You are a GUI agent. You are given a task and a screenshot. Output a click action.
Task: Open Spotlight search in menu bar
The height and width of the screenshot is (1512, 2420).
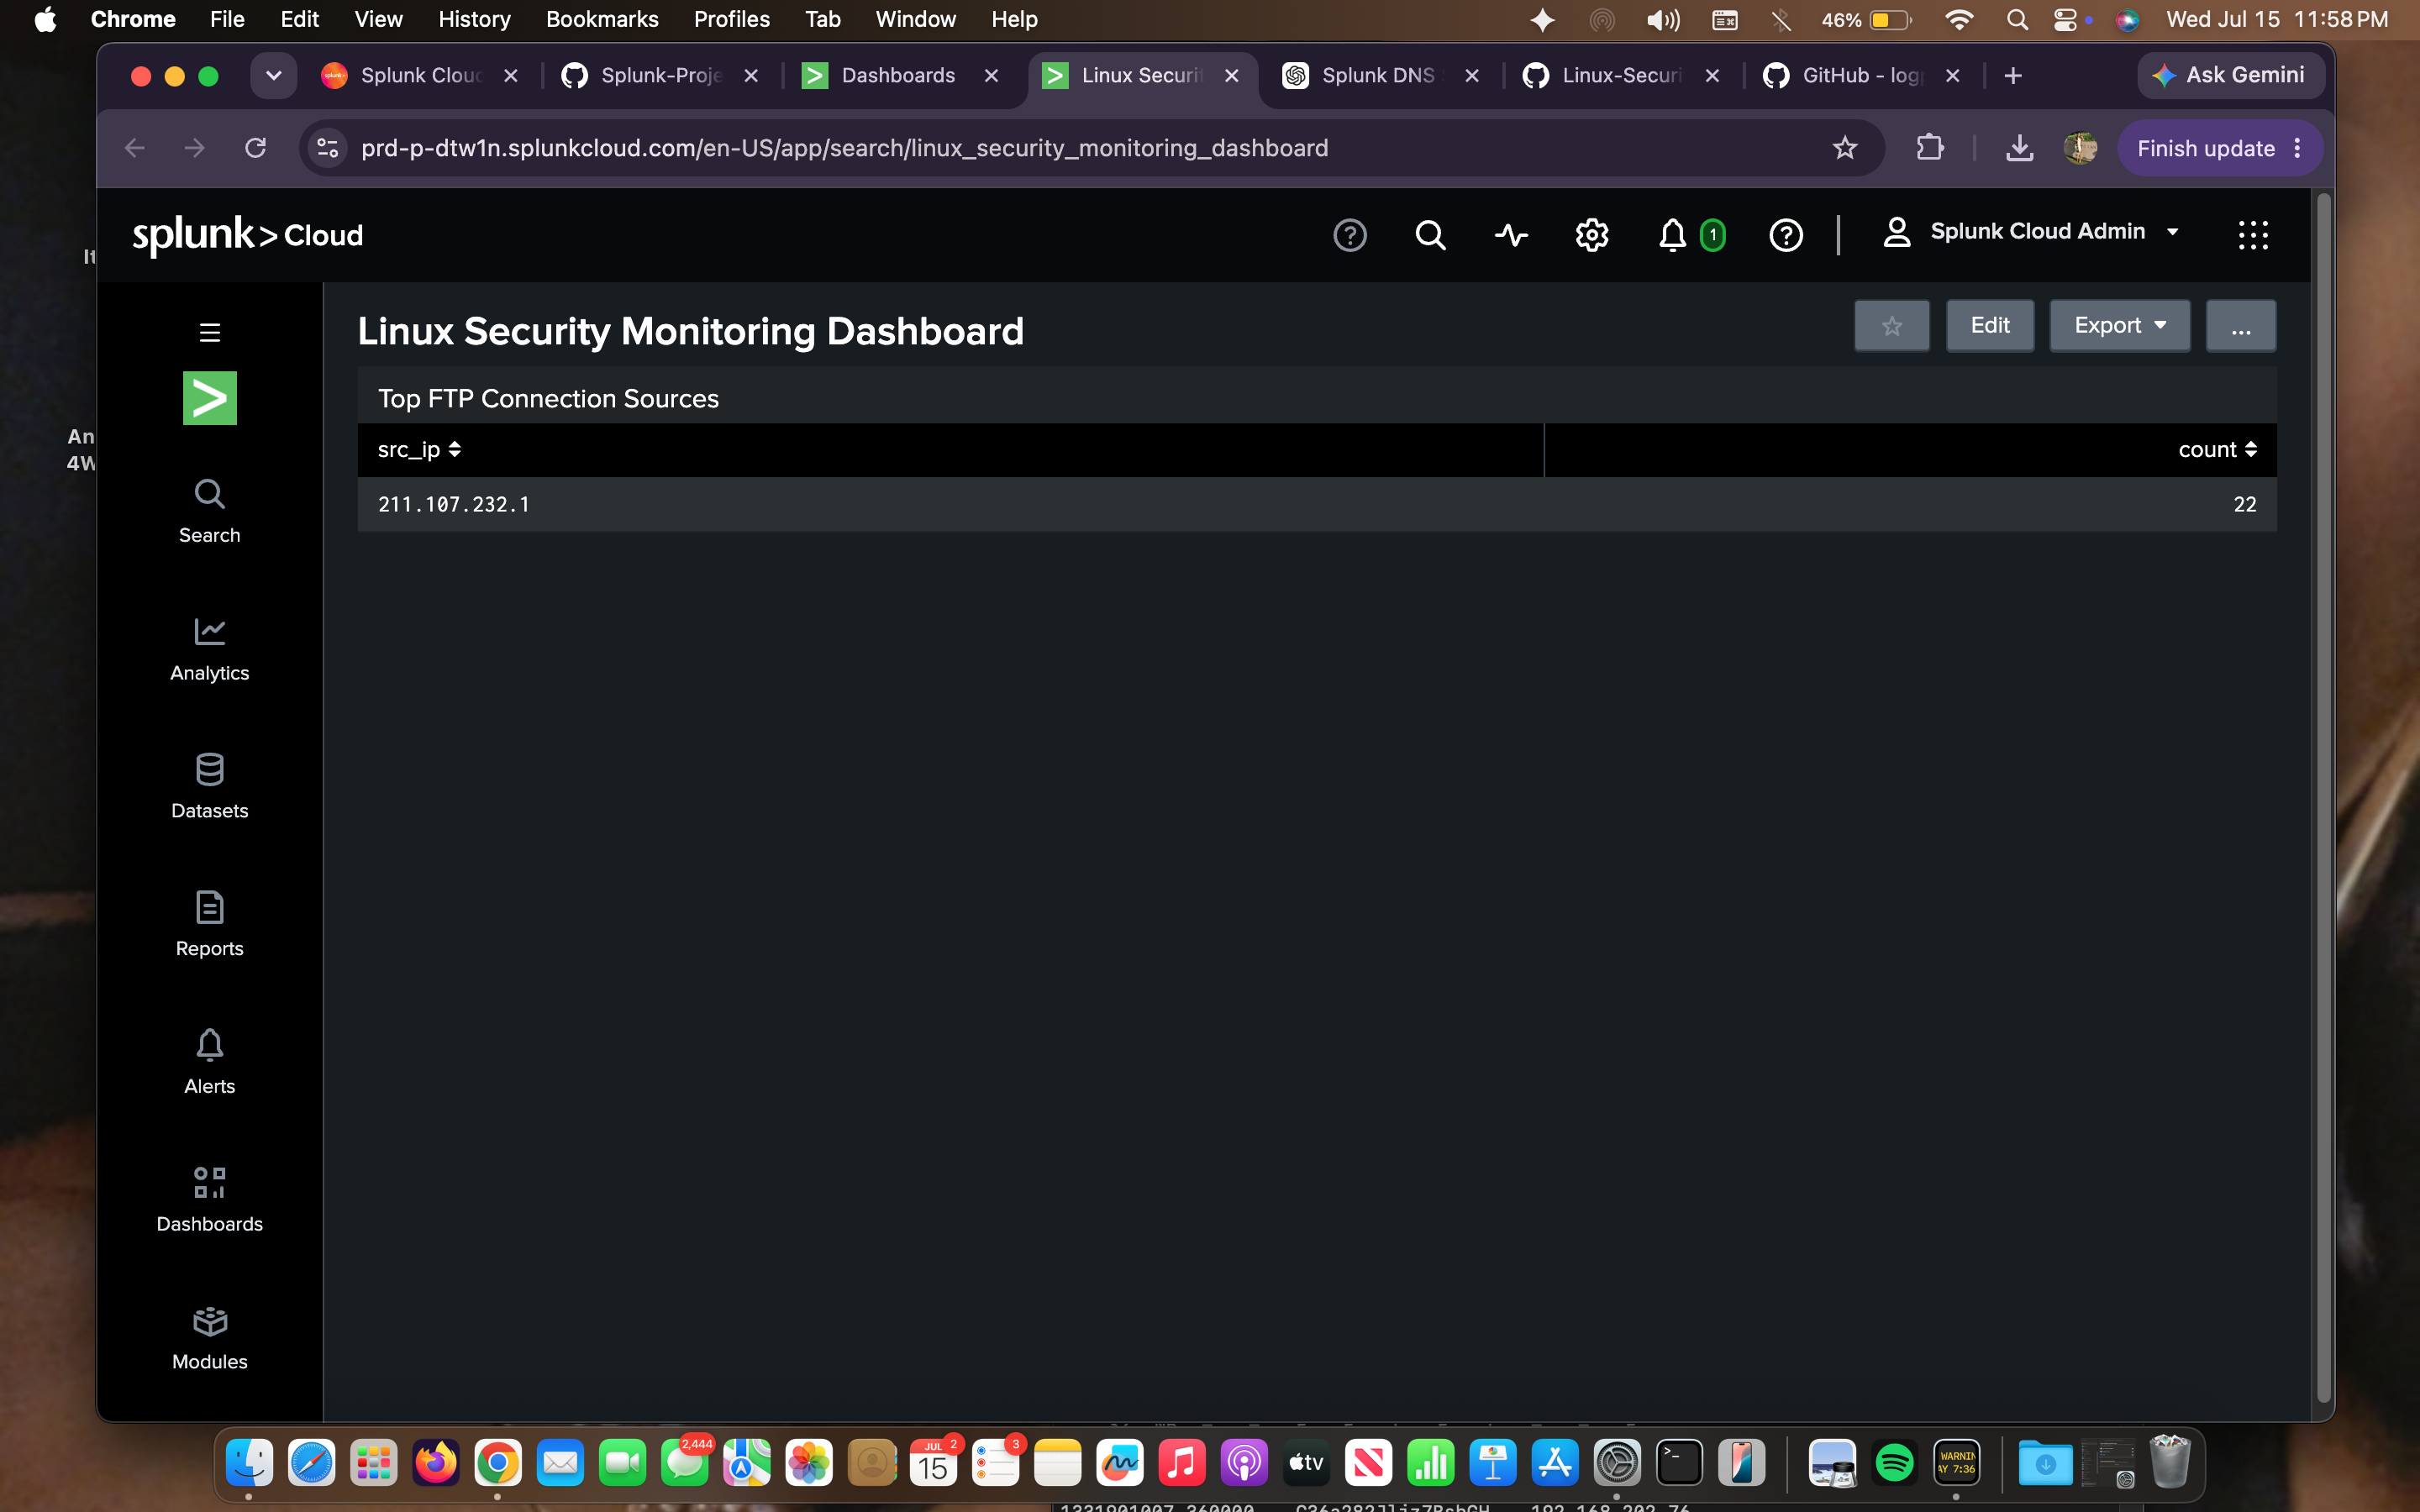click(2016, 19)
